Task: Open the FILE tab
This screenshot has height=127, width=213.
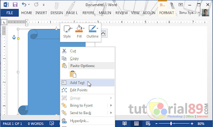Action: coord(10,13)
